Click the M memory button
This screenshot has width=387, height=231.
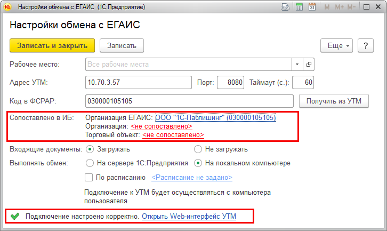pos(327,7)
